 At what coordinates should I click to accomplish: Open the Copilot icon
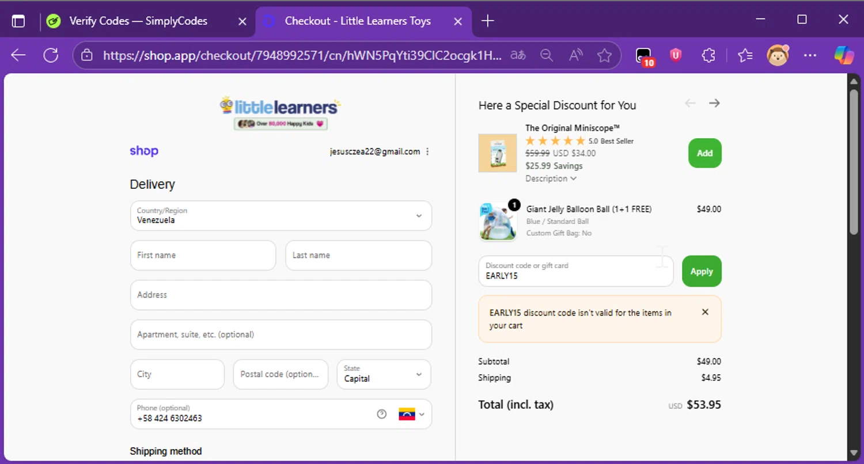click(844, 55)
